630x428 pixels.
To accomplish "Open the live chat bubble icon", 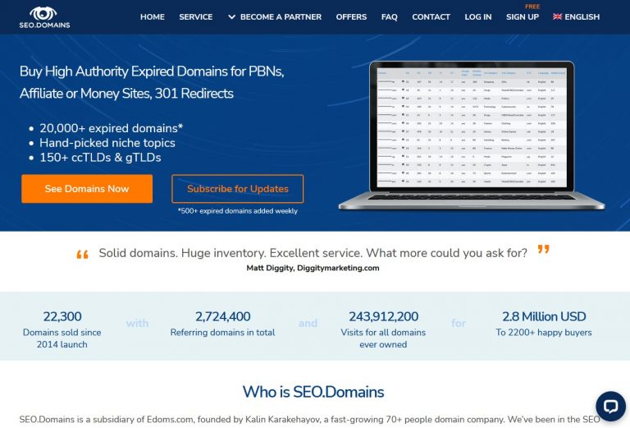I will click(x=610, y=406).
